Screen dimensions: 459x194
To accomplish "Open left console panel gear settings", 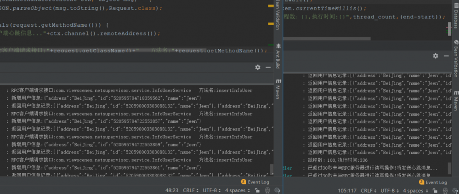I will tap(258, 67).
